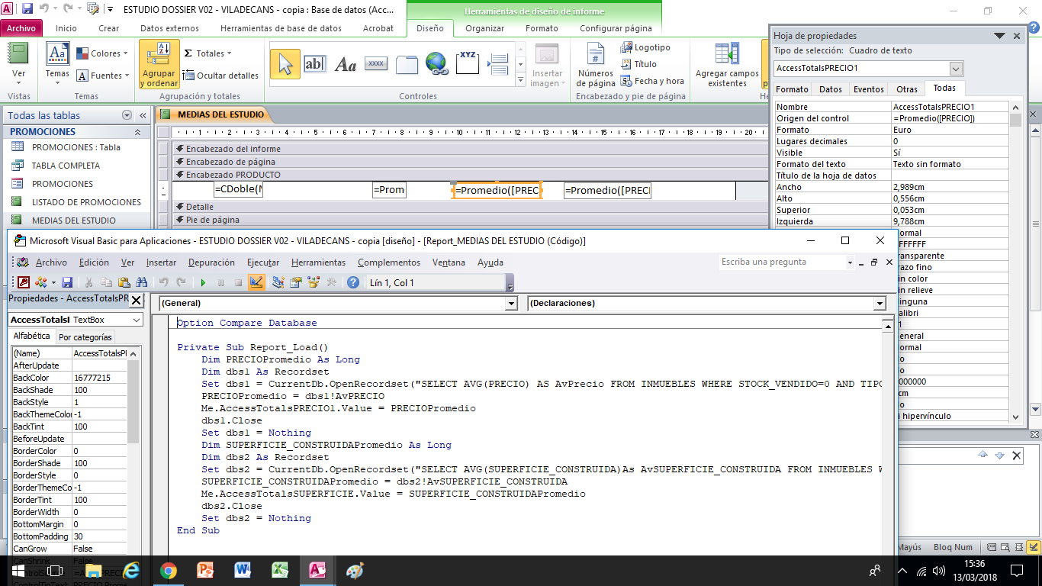Open the Chrome icon on the taskbar
This screenshot has height=586, width=1042.
click(169, 570)
